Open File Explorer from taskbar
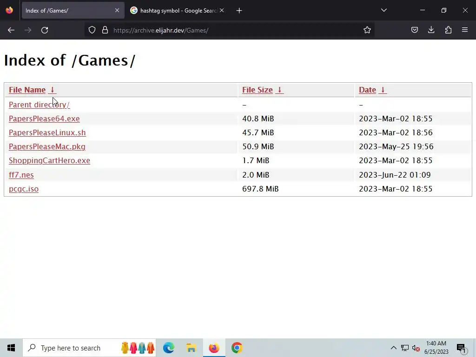The width and height of the screenshot is (476, 357). click(191, 348)
